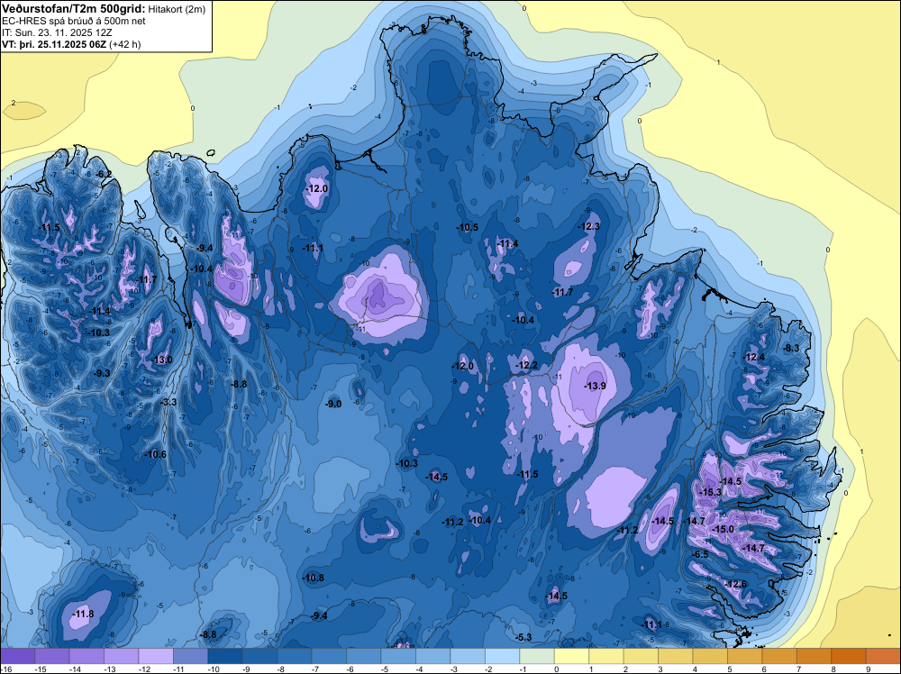Select the light blue legend swatch between -3 and -2
901x674 pixels.
tap(468, 656)
